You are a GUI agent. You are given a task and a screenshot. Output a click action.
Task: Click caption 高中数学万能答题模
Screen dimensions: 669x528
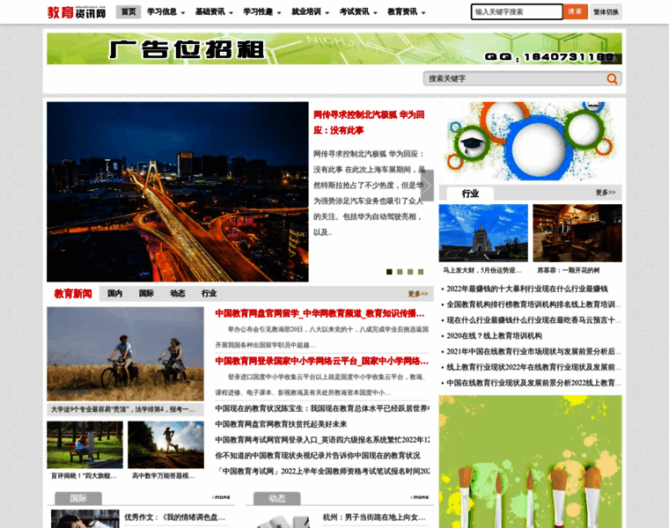coord(164,475)
